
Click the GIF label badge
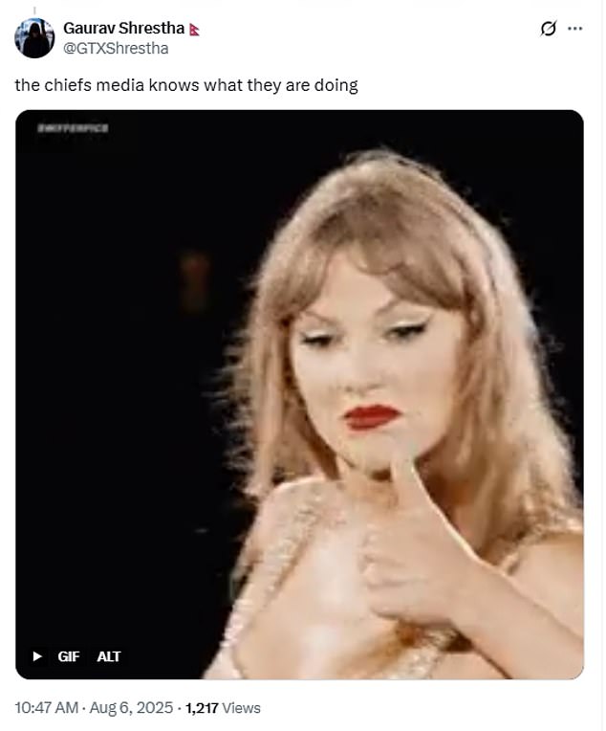pos(69,656)
